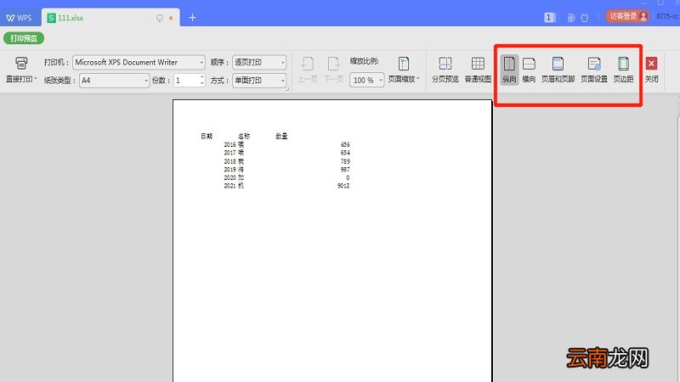Screen dimensions: 680x382
Task: Go to previous page 上一页
Action: coord(307,70)
